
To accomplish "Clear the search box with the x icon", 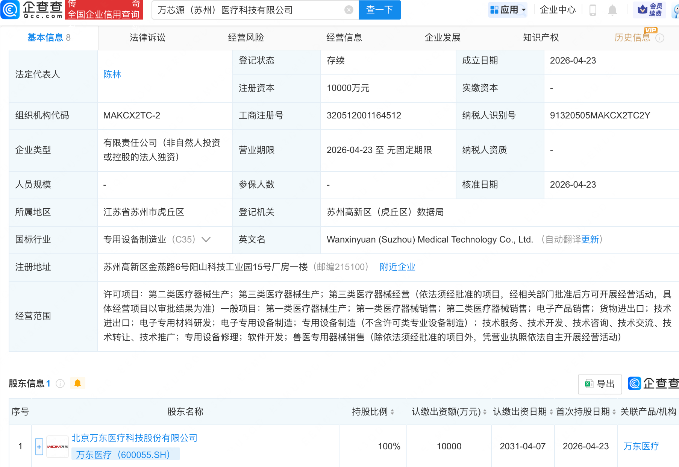I will click(x=349, y=10).
